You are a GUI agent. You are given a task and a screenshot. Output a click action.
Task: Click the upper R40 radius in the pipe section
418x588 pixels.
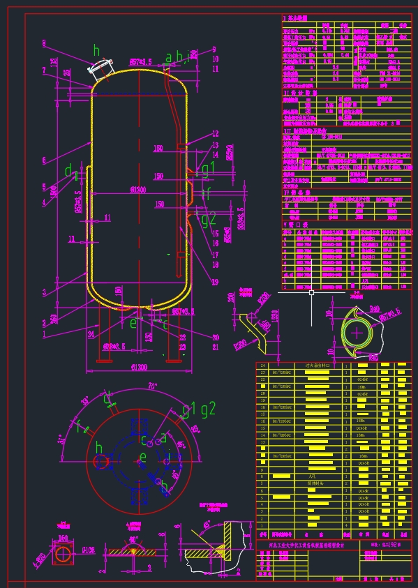coord(375,309)
